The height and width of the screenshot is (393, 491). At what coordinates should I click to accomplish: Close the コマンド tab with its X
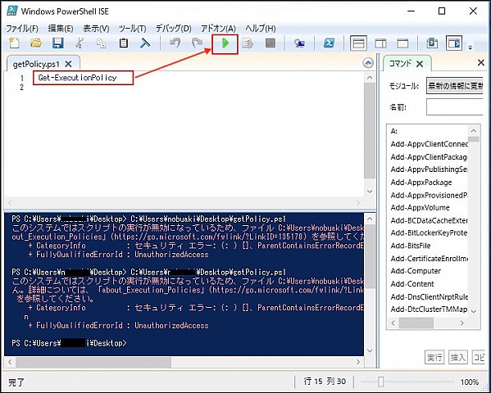(x=420, y=64)
